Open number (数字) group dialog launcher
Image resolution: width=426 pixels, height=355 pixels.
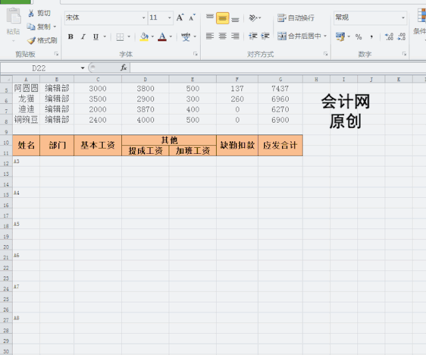point(404,54)
